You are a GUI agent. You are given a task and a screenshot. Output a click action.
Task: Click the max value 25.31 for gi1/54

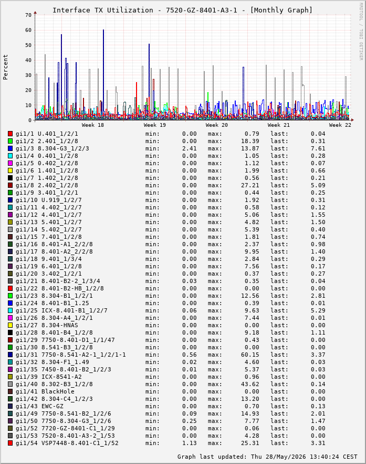coord(250,443)
